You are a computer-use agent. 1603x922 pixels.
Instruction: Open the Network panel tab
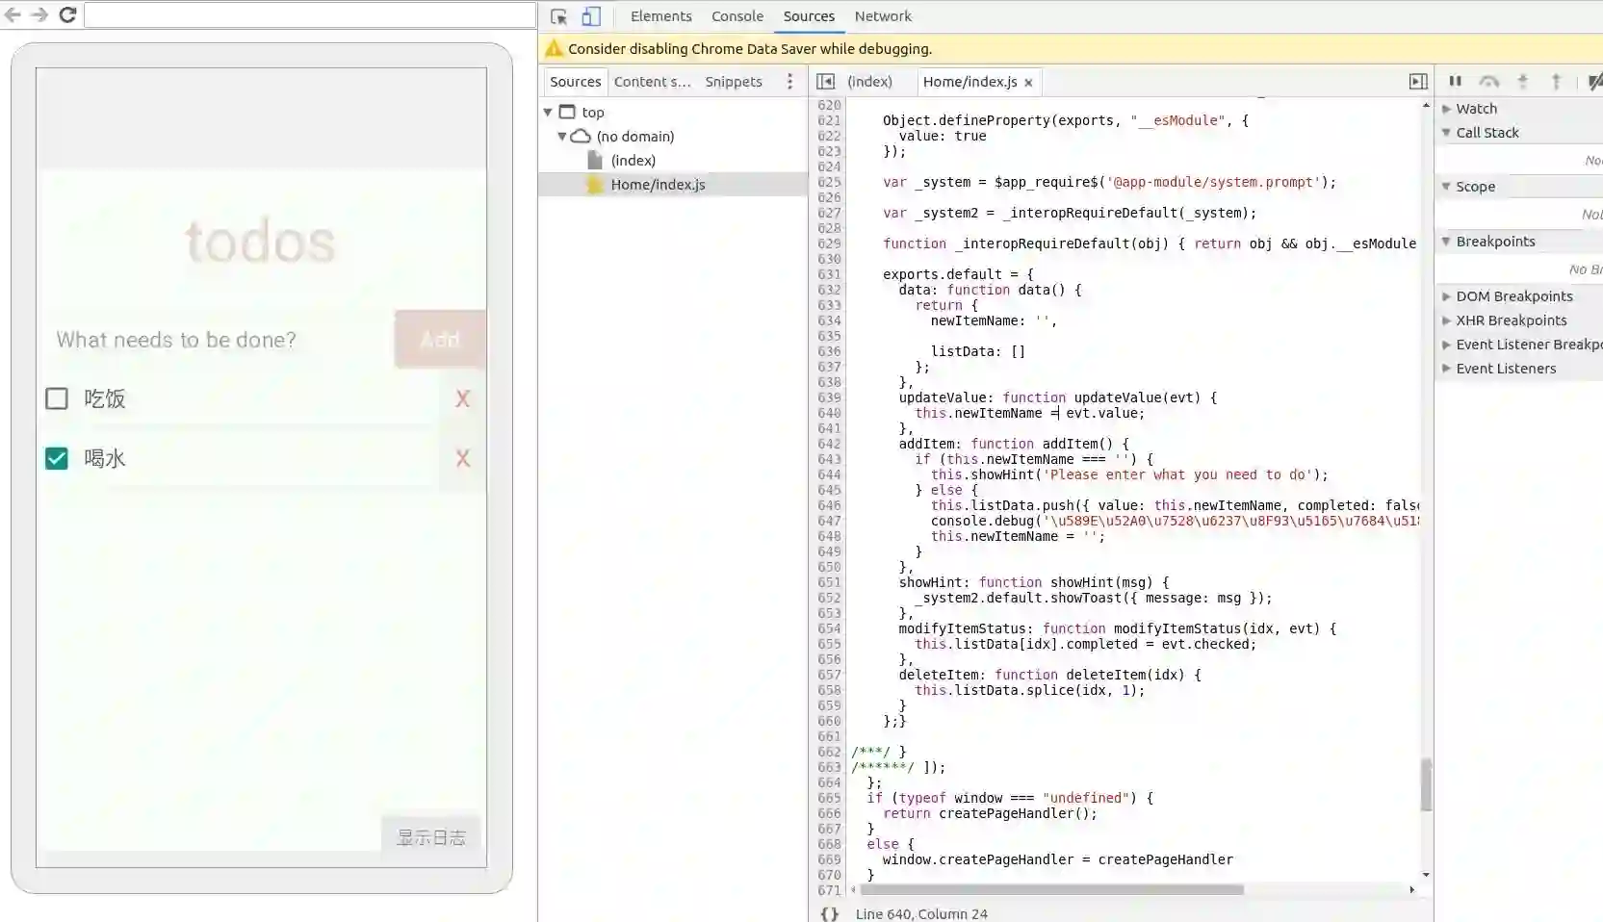(883, 16)
